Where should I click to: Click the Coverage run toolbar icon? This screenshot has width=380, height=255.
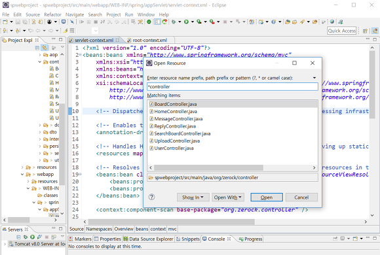click(x=199, y=22)
